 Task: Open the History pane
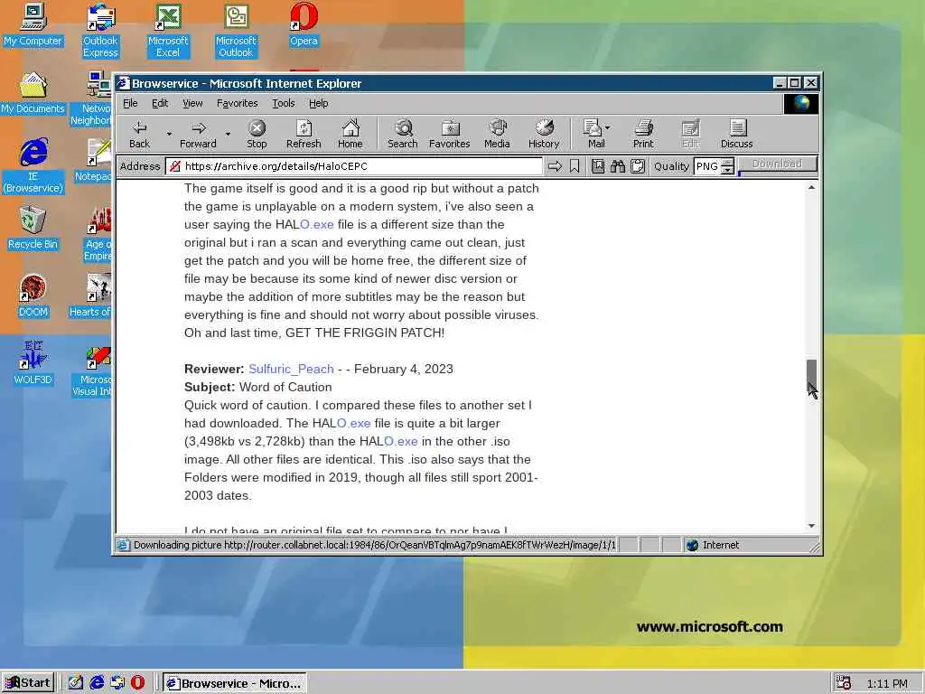[544, 134]
